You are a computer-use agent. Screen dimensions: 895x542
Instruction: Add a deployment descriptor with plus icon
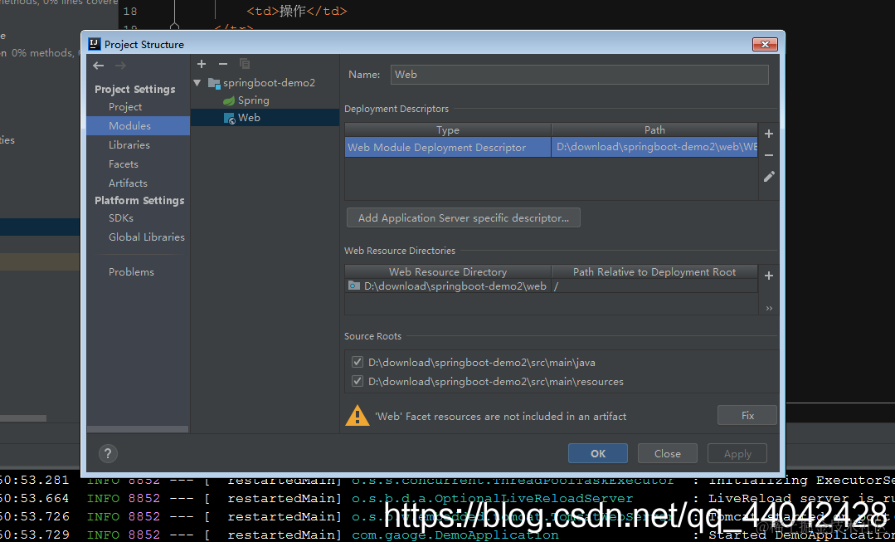click(x=769, y=134)
